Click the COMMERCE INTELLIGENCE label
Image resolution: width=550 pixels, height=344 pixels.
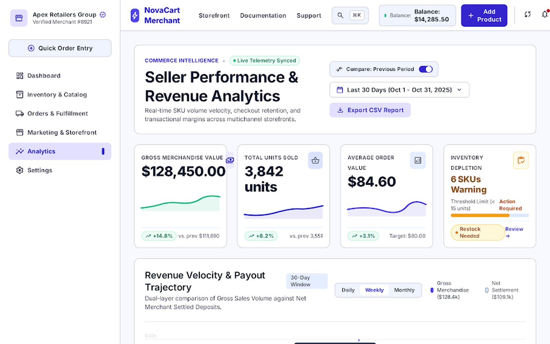coord(181,61)
